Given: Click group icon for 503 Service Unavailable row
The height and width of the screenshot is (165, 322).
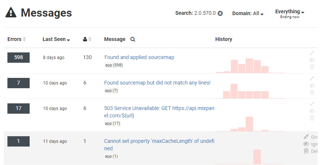Looking at the screenshot, I should (x=312, y=104).
